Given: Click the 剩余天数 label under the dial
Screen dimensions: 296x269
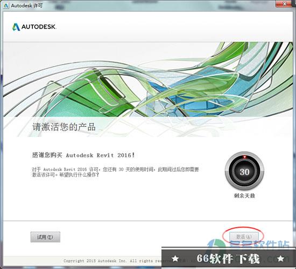Looking at the screenshot, I should click(x=244, y=196).
